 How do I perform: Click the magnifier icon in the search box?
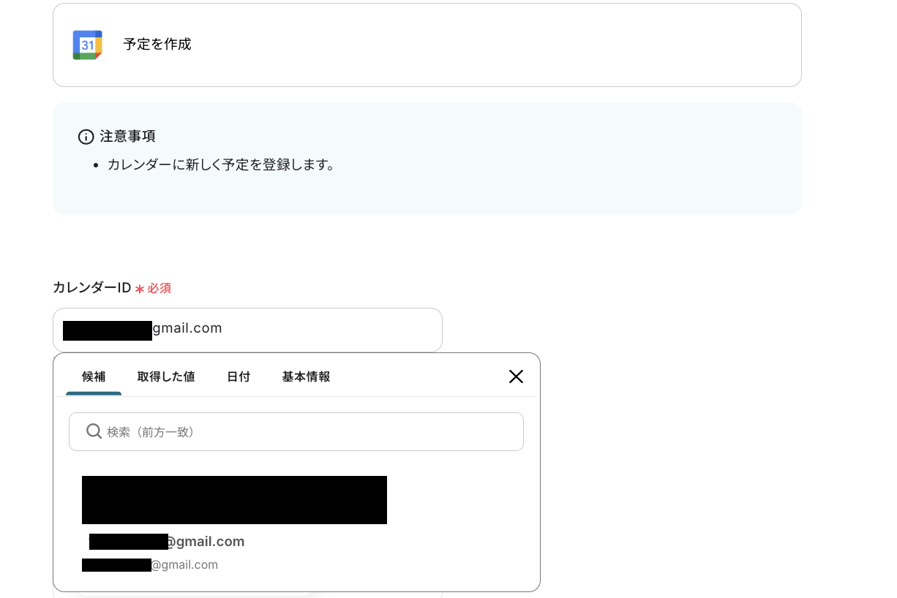(94, 431)
